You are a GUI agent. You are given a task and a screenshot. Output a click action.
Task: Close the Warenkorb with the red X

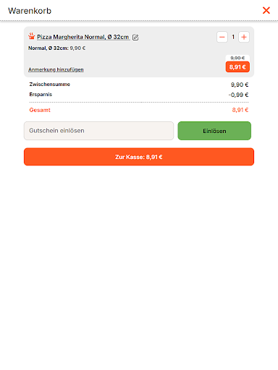pyautogui.click(x=266, y=10)
